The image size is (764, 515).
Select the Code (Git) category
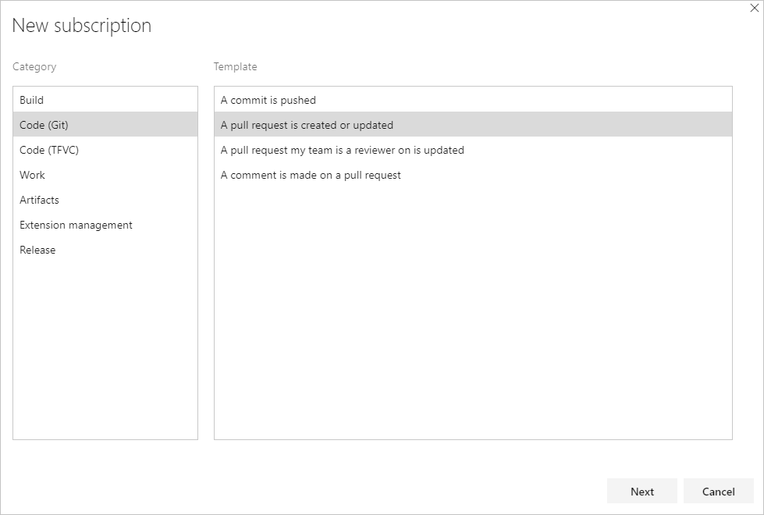pos(105,125)
